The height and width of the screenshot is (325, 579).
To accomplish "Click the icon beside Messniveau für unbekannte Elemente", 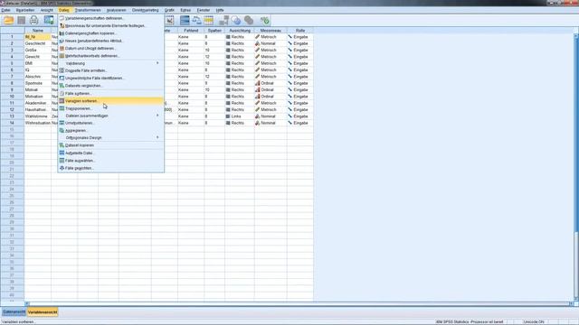I will (x=62, y=26).
